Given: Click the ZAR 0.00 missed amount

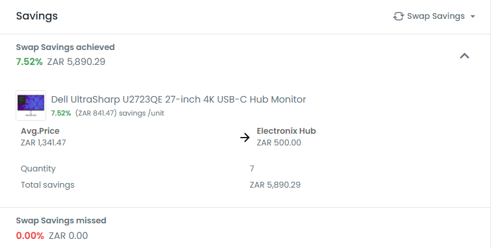Looking at the screenshot, I should point(68,236).
